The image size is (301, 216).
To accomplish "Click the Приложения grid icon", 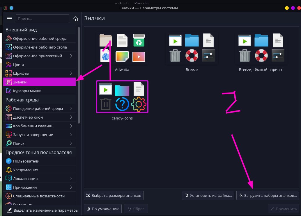I will point(9,187).
